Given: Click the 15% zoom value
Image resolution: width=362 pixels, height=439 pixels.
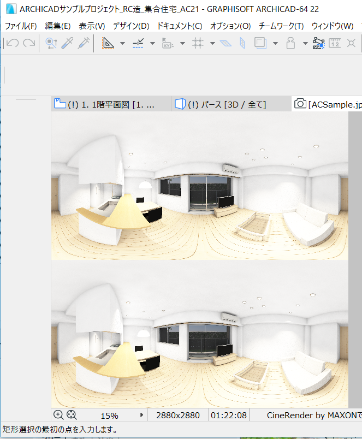Looking at the screenshot, I should (x=109, y=416).
